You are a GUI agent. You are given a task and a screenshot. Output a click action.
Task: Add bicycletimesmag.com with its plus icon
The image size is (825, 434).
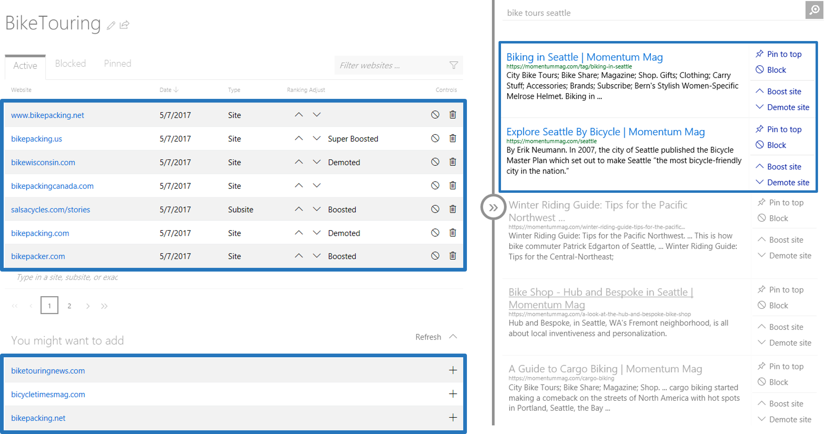(453, 394)
